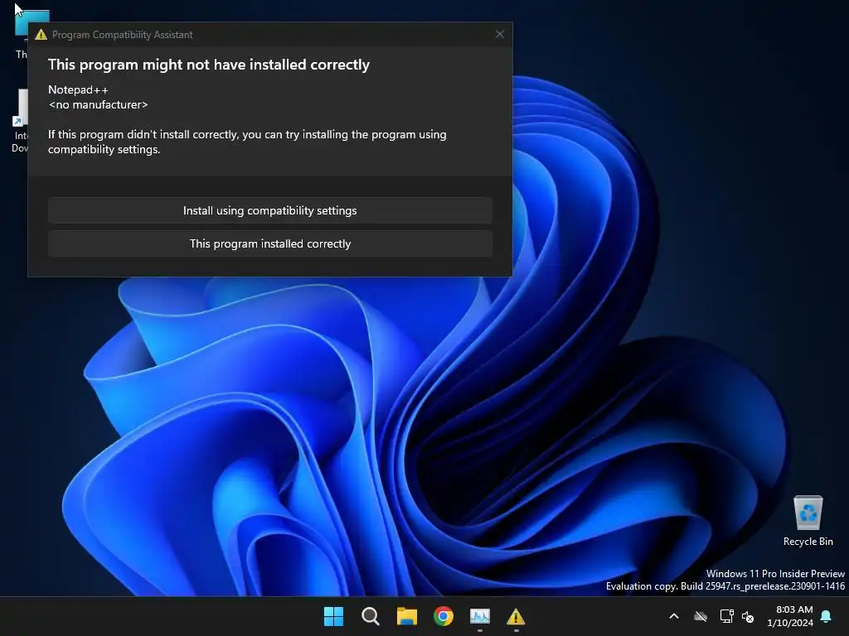The height and width of the screenshot is (636, 849).
Task: Open the cloud sync tray icon
Action: click(701, 616)
